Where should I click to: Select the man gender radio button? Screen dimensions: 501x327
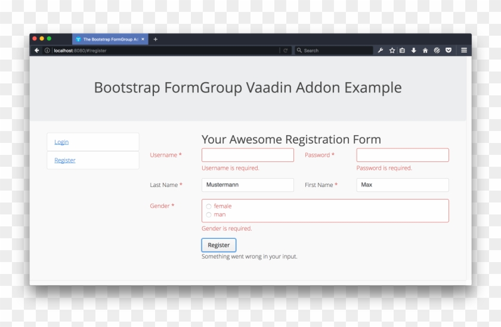[209, 215]
